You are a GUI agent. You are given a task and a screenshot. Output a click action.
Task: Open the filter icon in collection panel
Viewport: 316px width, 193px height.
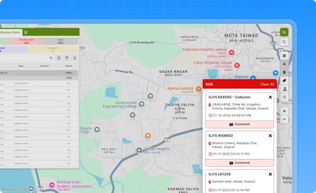click(67, 58)
